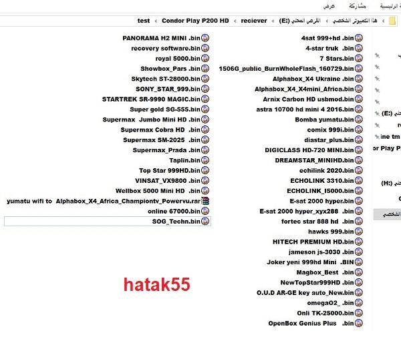Click DIGICLASS HD-720 MINI.bin icon
Image resolution: width=401 pixels, height=339 pixels.
[359, 150]
